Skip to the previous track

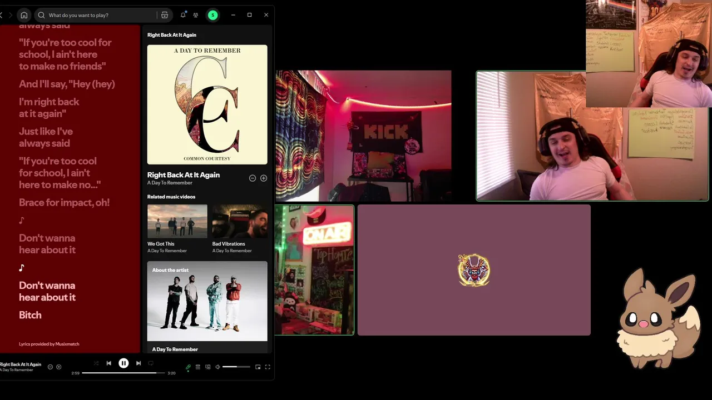tap(109, 363)
